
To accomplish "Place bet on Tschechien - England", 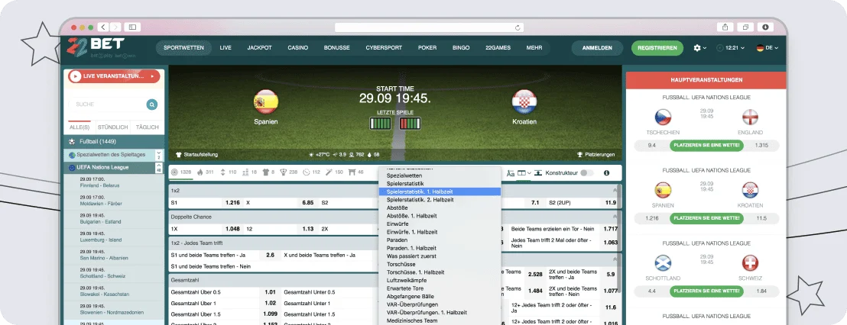I will (706, 146).
